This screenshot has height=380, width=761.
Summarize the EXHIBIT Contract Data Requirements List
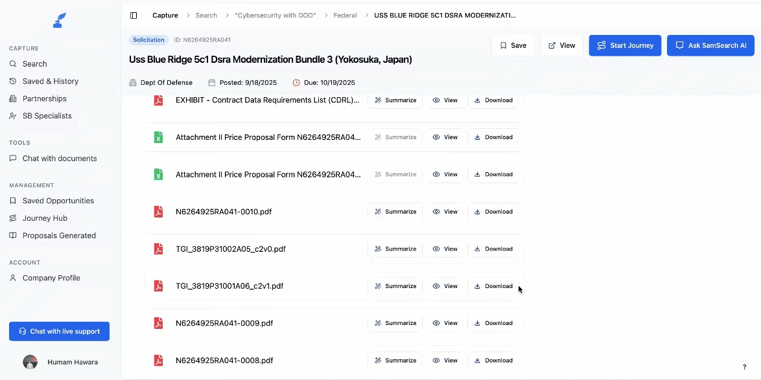coord(395,100)
